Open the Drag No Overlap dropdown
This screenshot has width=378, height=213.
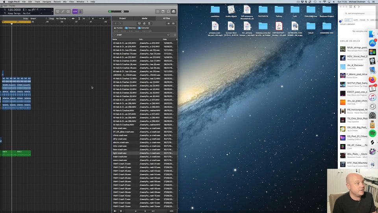point(63,19)
